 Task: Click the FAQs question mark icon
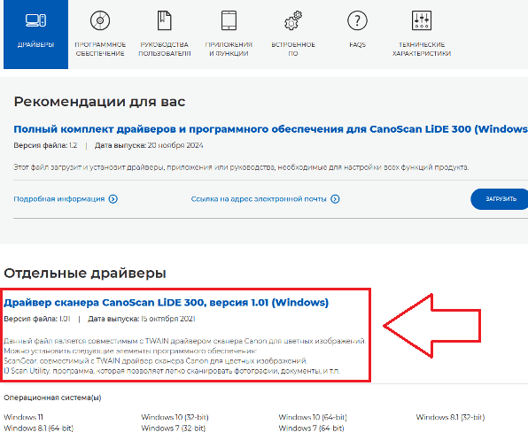point(357,20)
